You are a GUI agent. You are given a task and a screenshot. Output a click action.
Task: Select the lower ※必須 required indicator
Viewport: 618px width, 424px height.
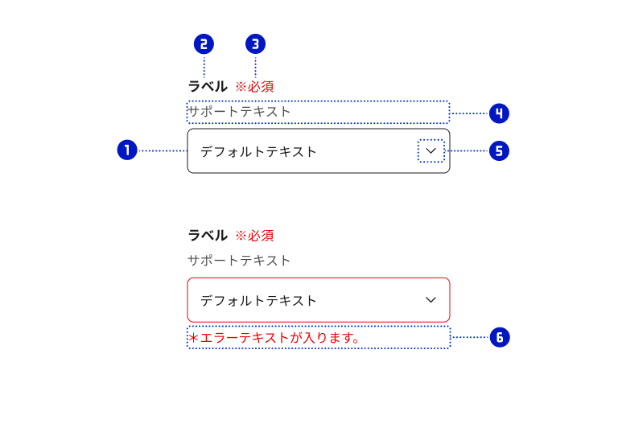(254, 236)
